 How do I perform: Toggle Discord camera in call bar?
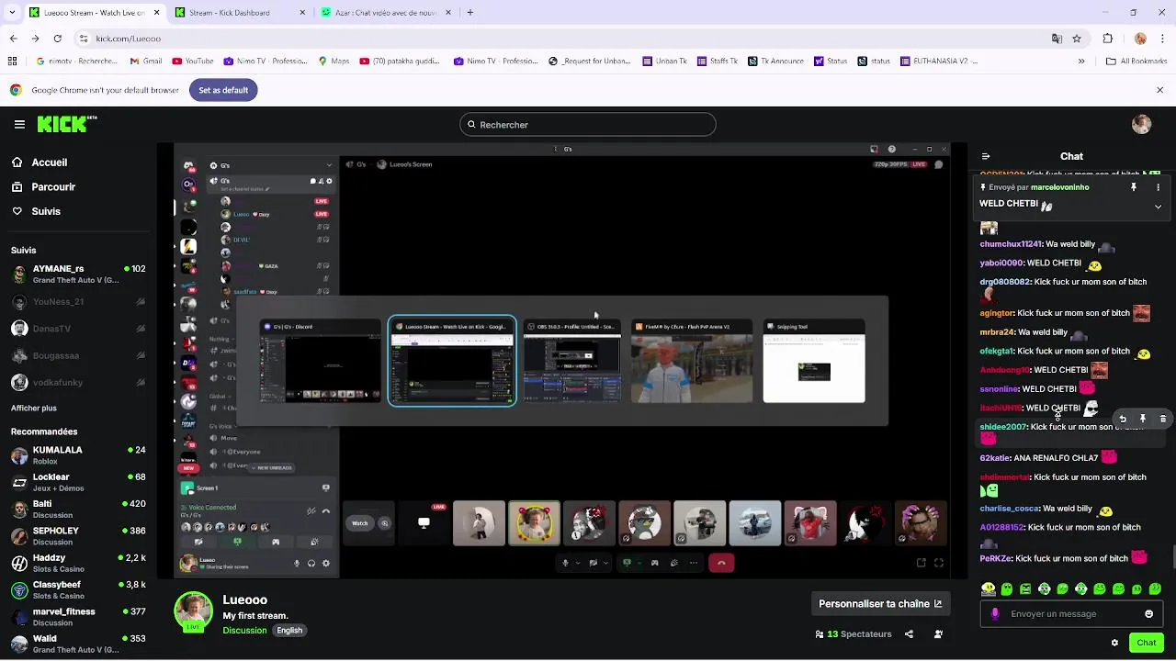point(594,563)
